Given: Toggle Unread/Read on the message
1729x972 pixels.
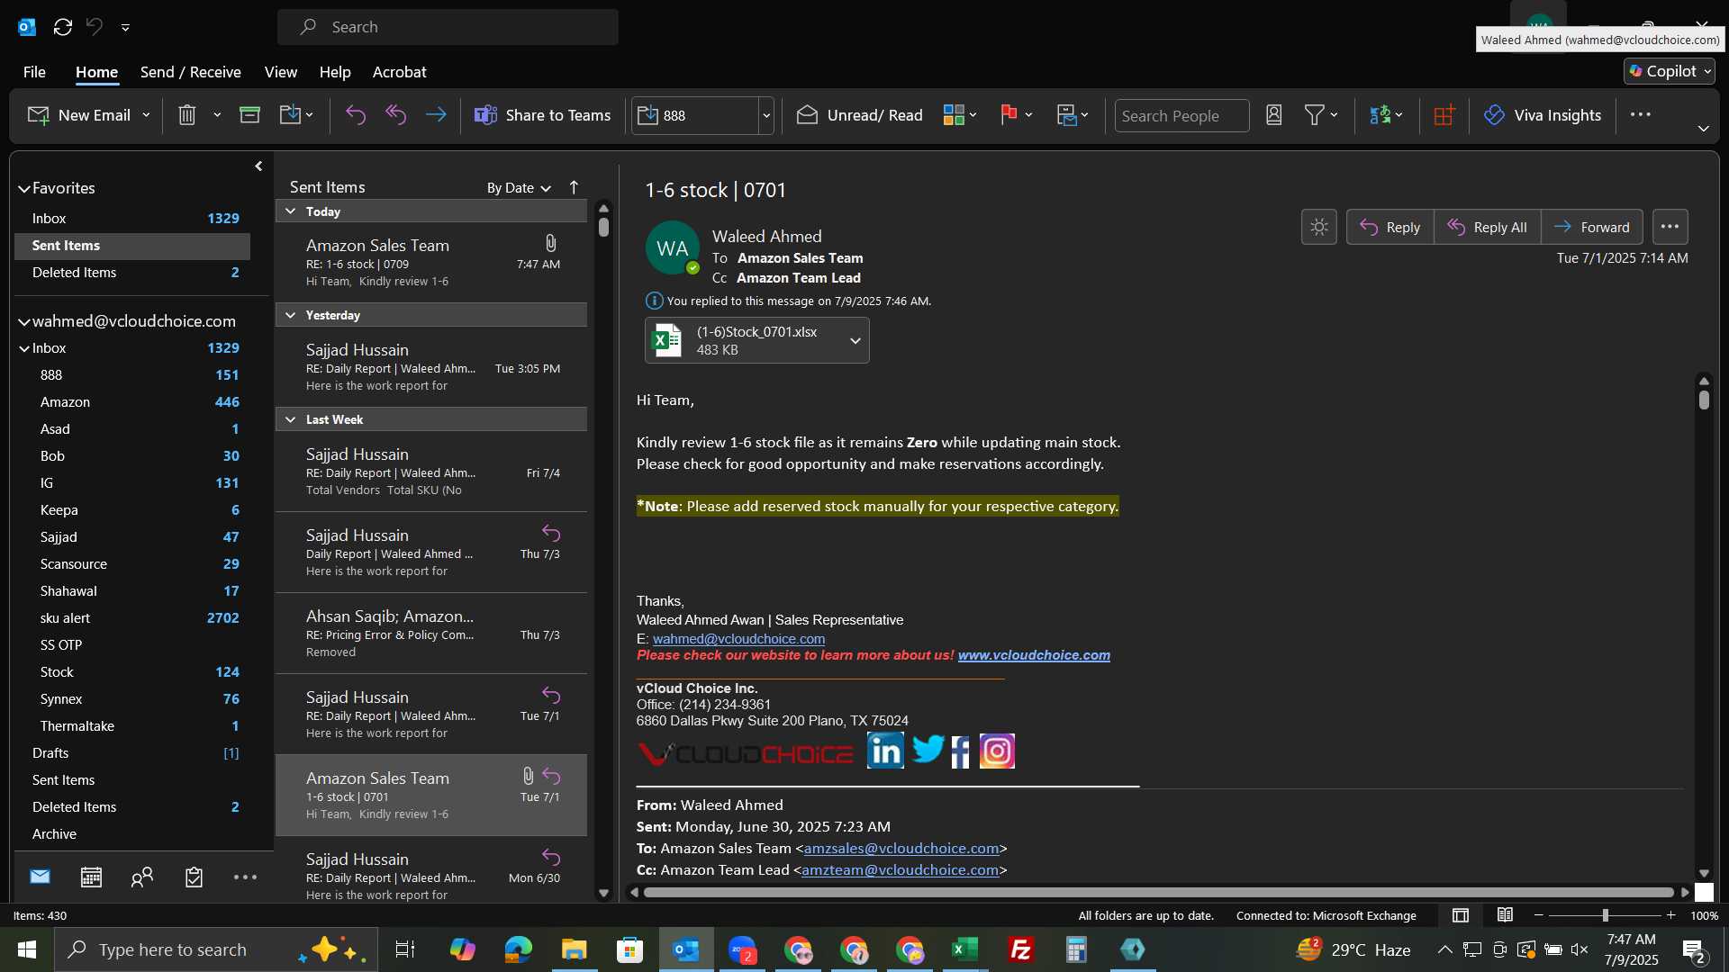Looking at the screenshot, I should 860,115.
